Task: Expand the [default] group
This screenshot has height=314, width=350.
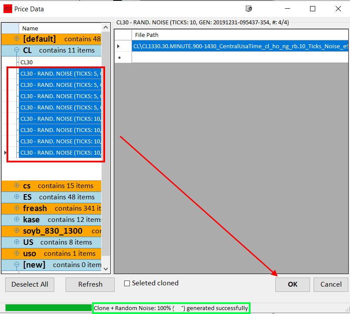Action: pos(17,39)
